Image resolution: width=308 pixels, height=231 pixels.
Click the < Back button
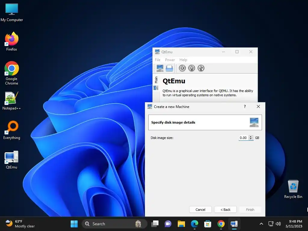tap(225, 210)
